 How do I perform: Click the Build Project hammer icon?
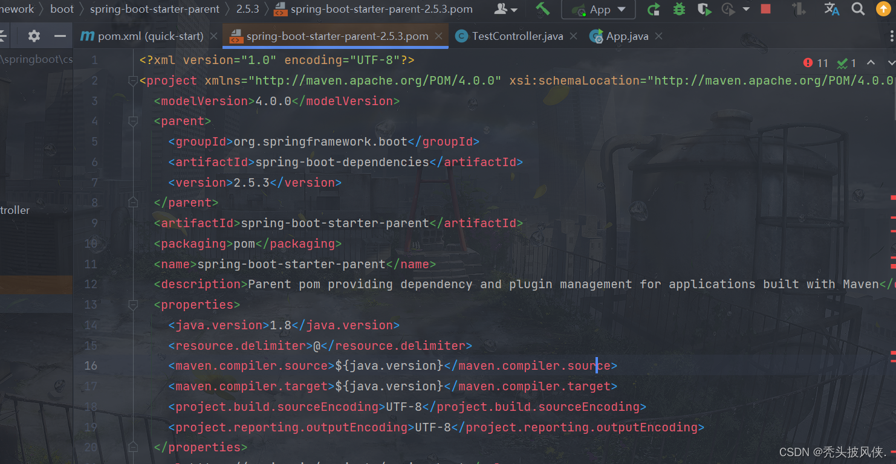click(x=543, y=9)
